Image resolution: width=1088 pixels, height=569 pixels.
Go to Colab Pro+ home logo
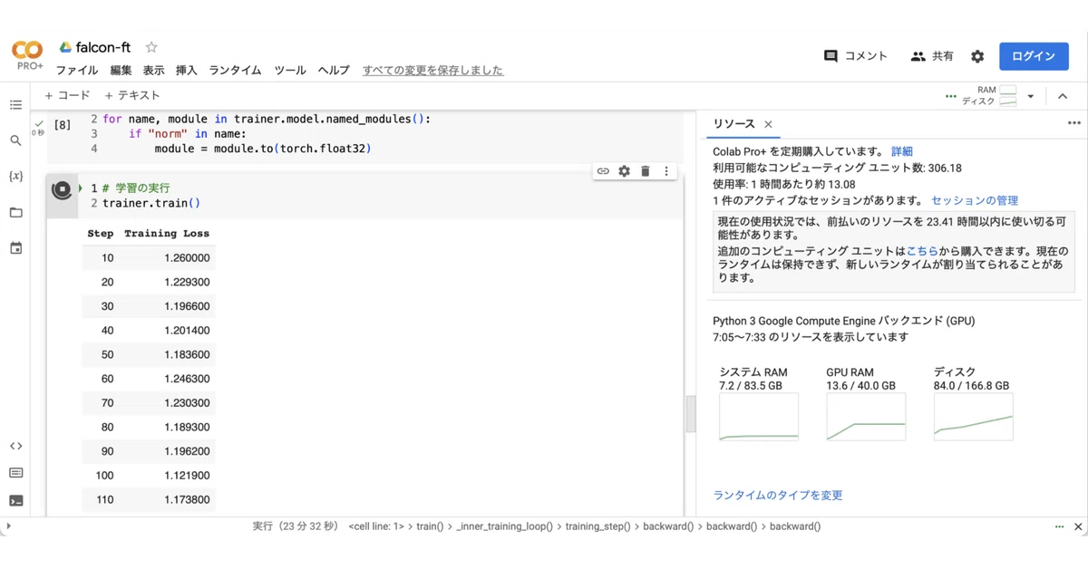click(27, 55)
